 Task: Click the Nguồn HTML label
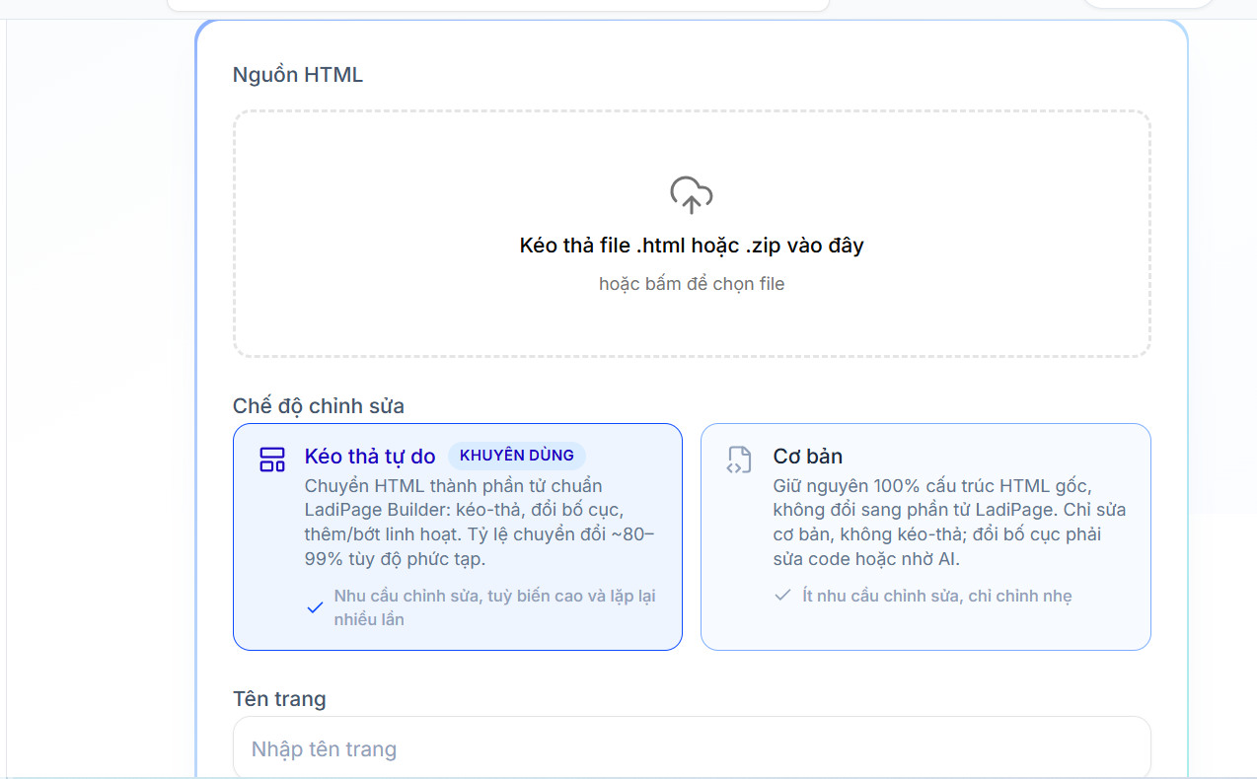pyautogui.click(x=298, y=75)
